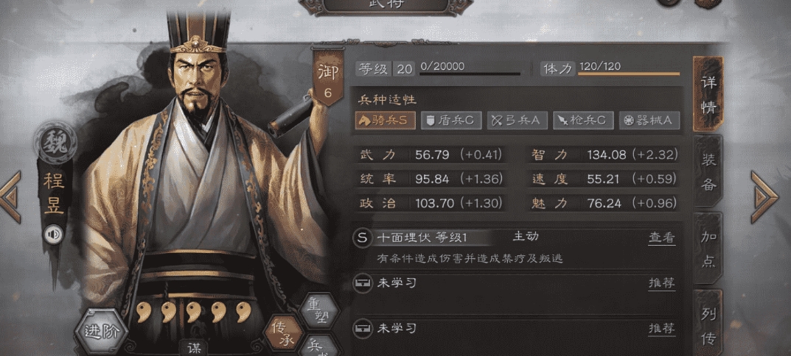Play Cheng Yu's voice with the speaker icon

pyautogui.click(x=53, y=234)
